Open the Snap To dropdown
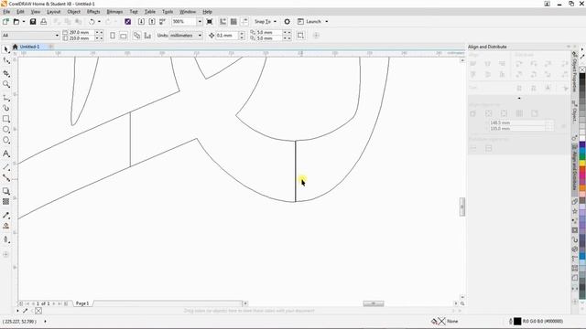This screenshot has height=329, width=586. coord(266,22)
